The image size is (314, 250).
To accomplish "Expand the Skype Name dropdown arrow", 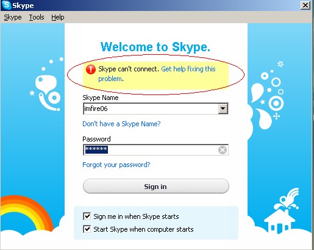I will tap(223, 109).
